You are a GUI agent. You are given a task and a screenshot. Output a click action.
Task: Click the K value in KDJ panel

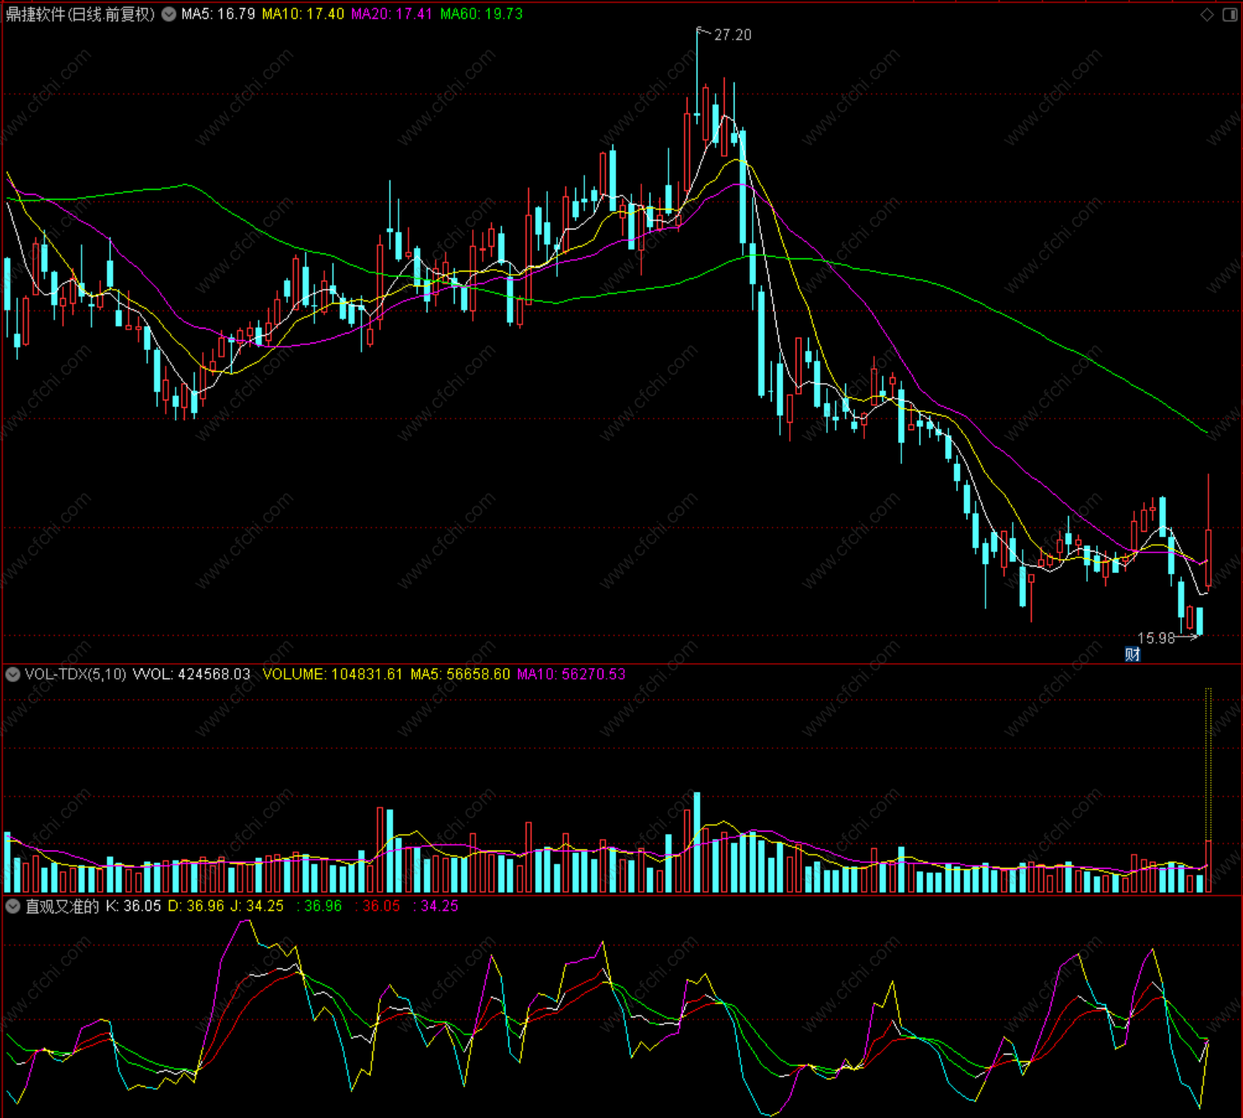click(134, 906)
